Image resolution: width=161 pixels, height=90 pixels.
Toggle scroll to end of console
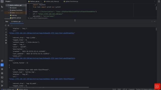6,37
